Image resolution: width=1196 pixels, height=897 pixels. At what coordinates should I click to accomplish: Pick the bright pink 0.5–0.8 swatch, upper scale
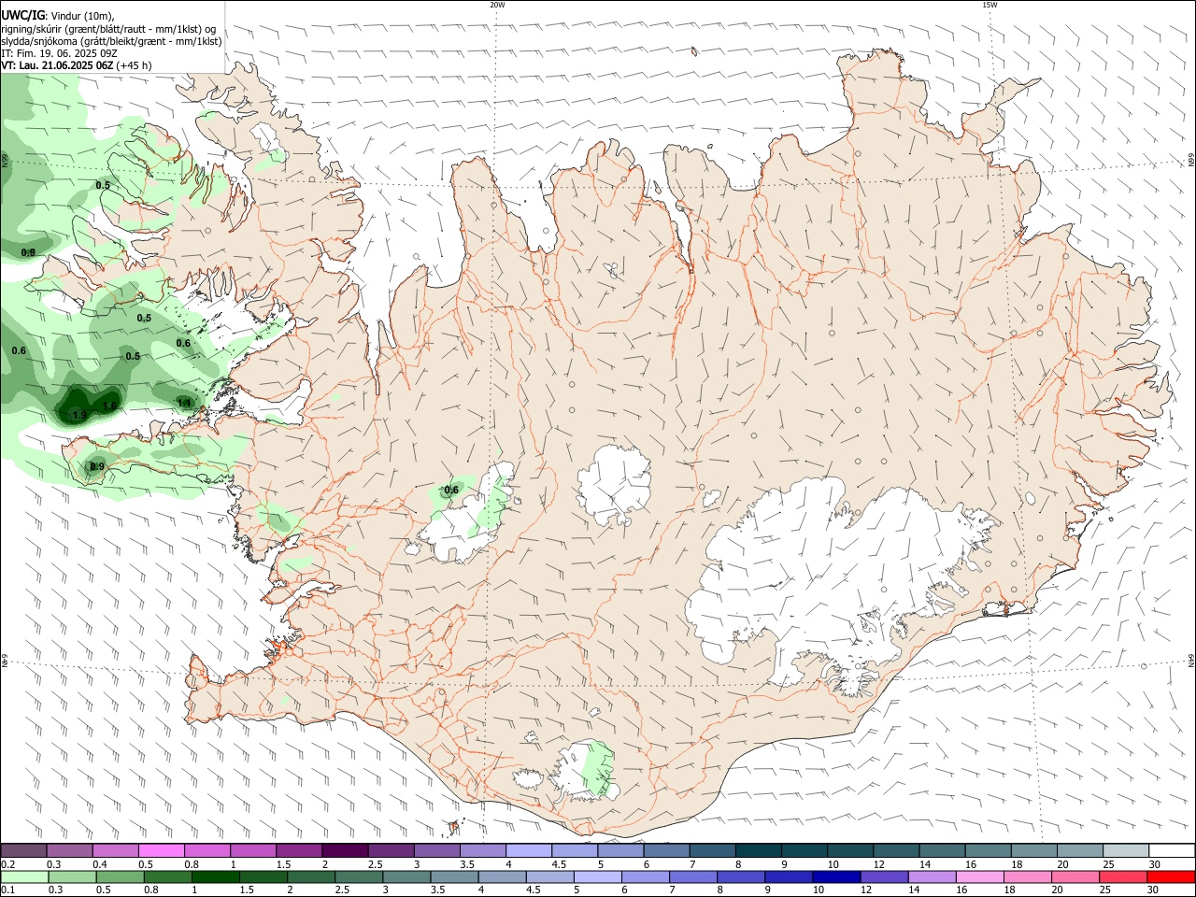point(162,851)
